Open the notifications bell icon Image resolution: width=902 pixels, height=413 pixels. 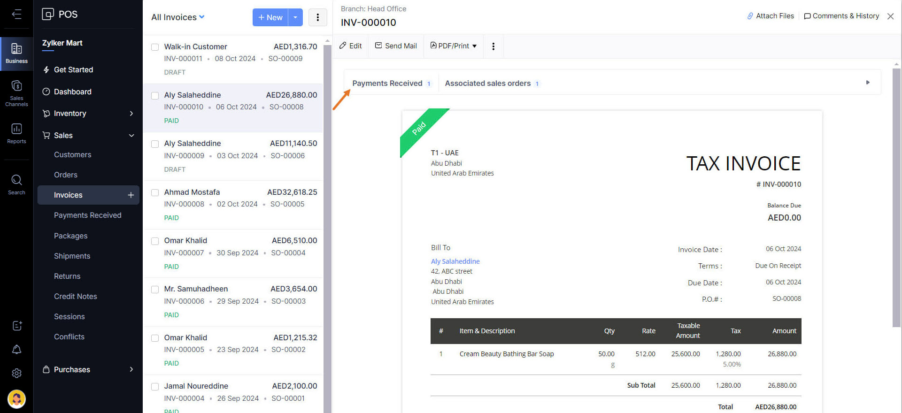click(16, 350)
